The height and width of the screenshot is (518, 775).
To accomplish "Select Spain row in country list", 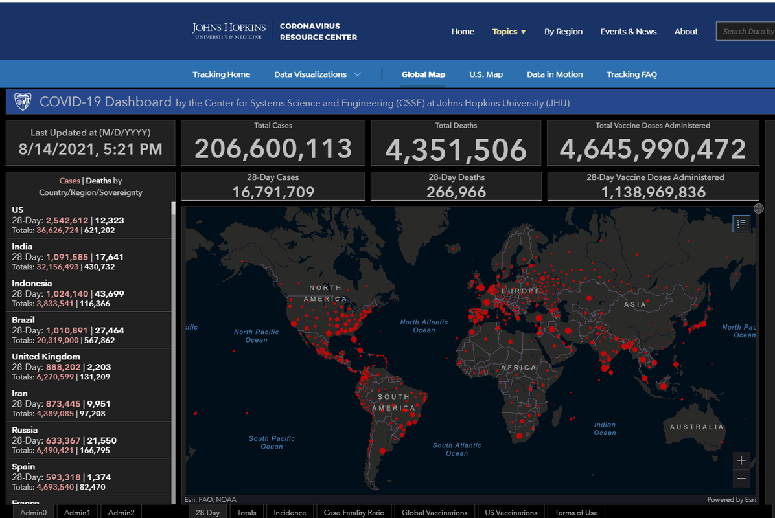I will click(x=89, y=477).
